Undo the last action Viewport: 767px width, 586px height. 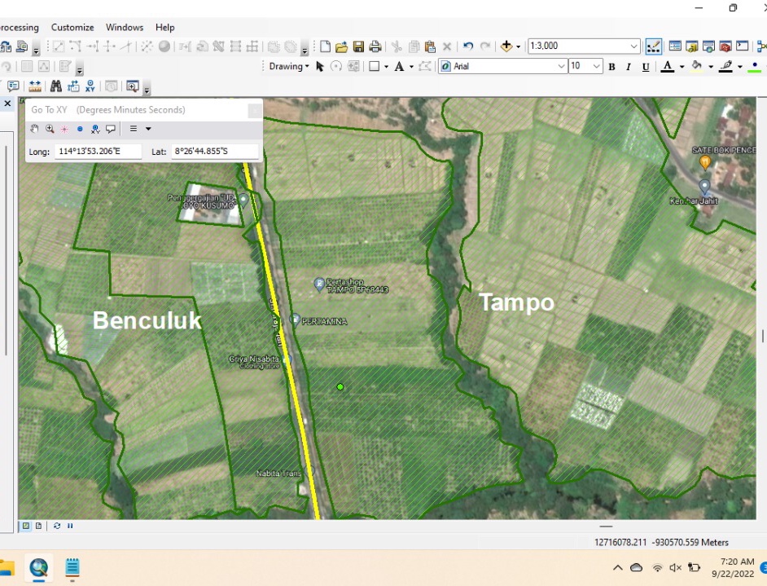pos(468,46)
